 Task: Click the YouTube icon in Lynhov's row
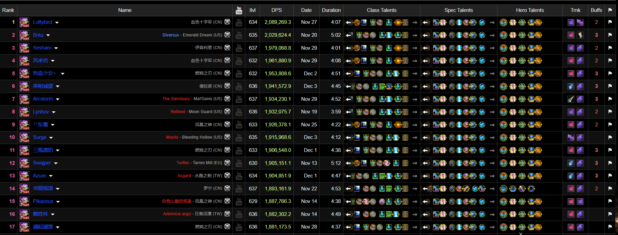[239, 112]
